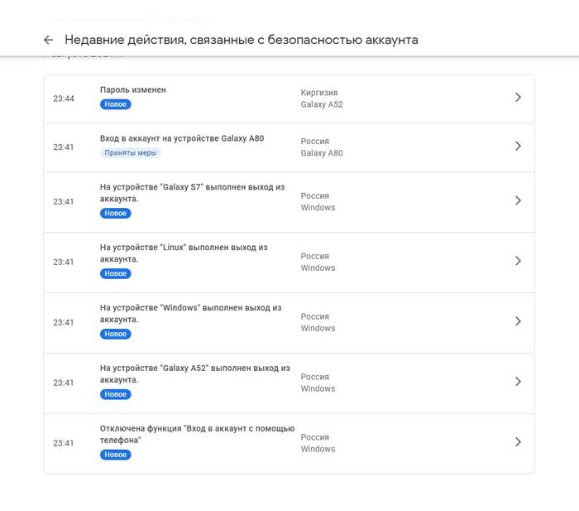This screenshot has height=511, width=579.
Task: Open "Отключена функция Вход в аккаунт" event
Action: click(x=197, y=434)
